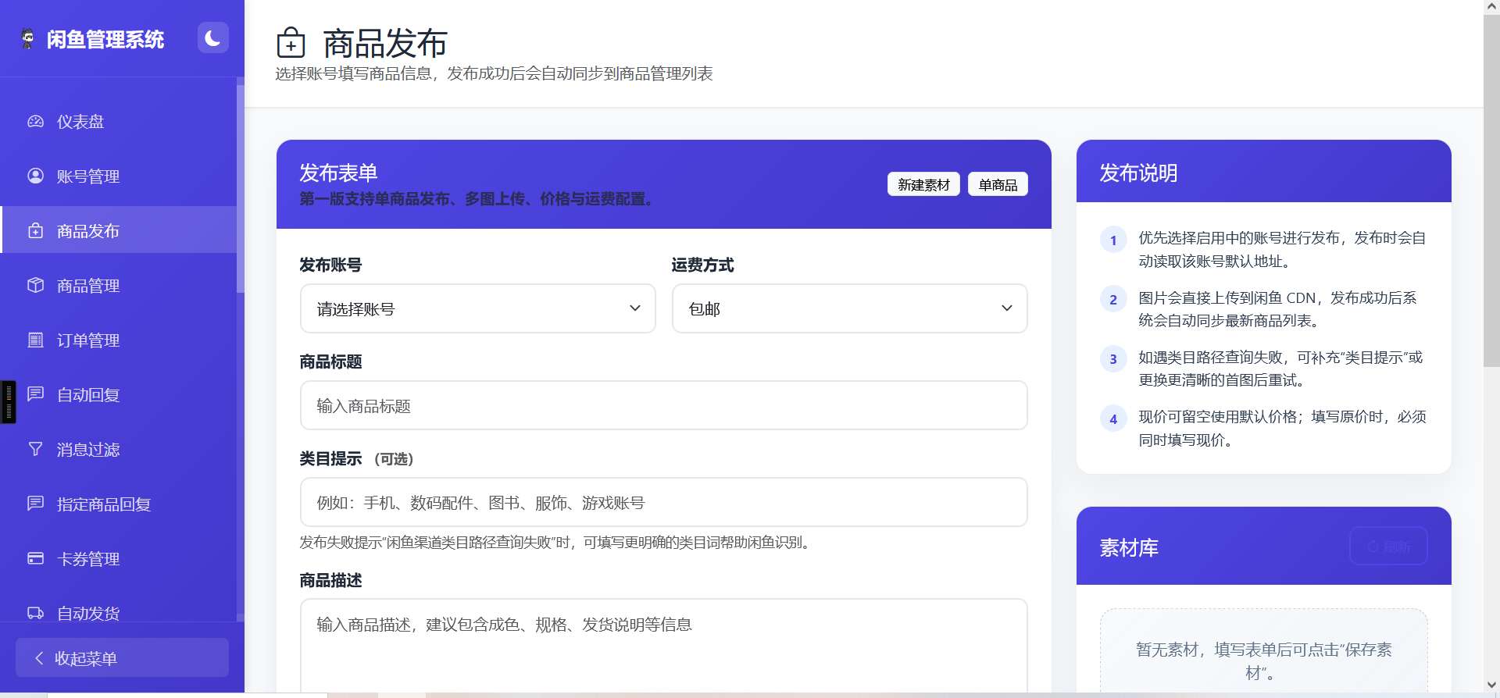Viewport: 1500px width, 698px height.
Task: Click the 发布账号 label
Action: pyautogui.click(x=330, y=265)
